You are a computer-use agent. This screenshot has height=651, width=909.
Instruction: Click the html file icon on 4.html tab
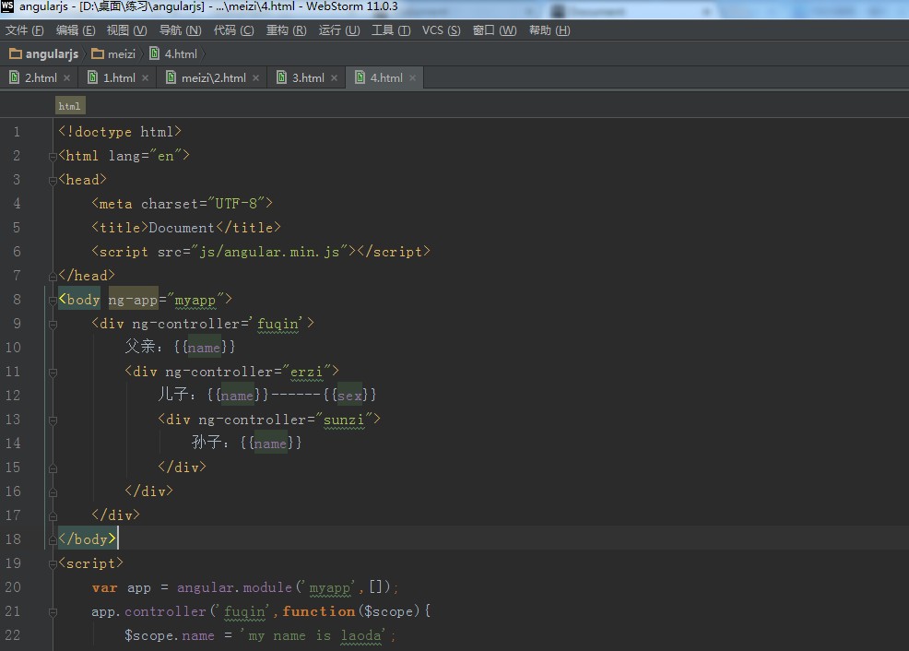point(360,77)
